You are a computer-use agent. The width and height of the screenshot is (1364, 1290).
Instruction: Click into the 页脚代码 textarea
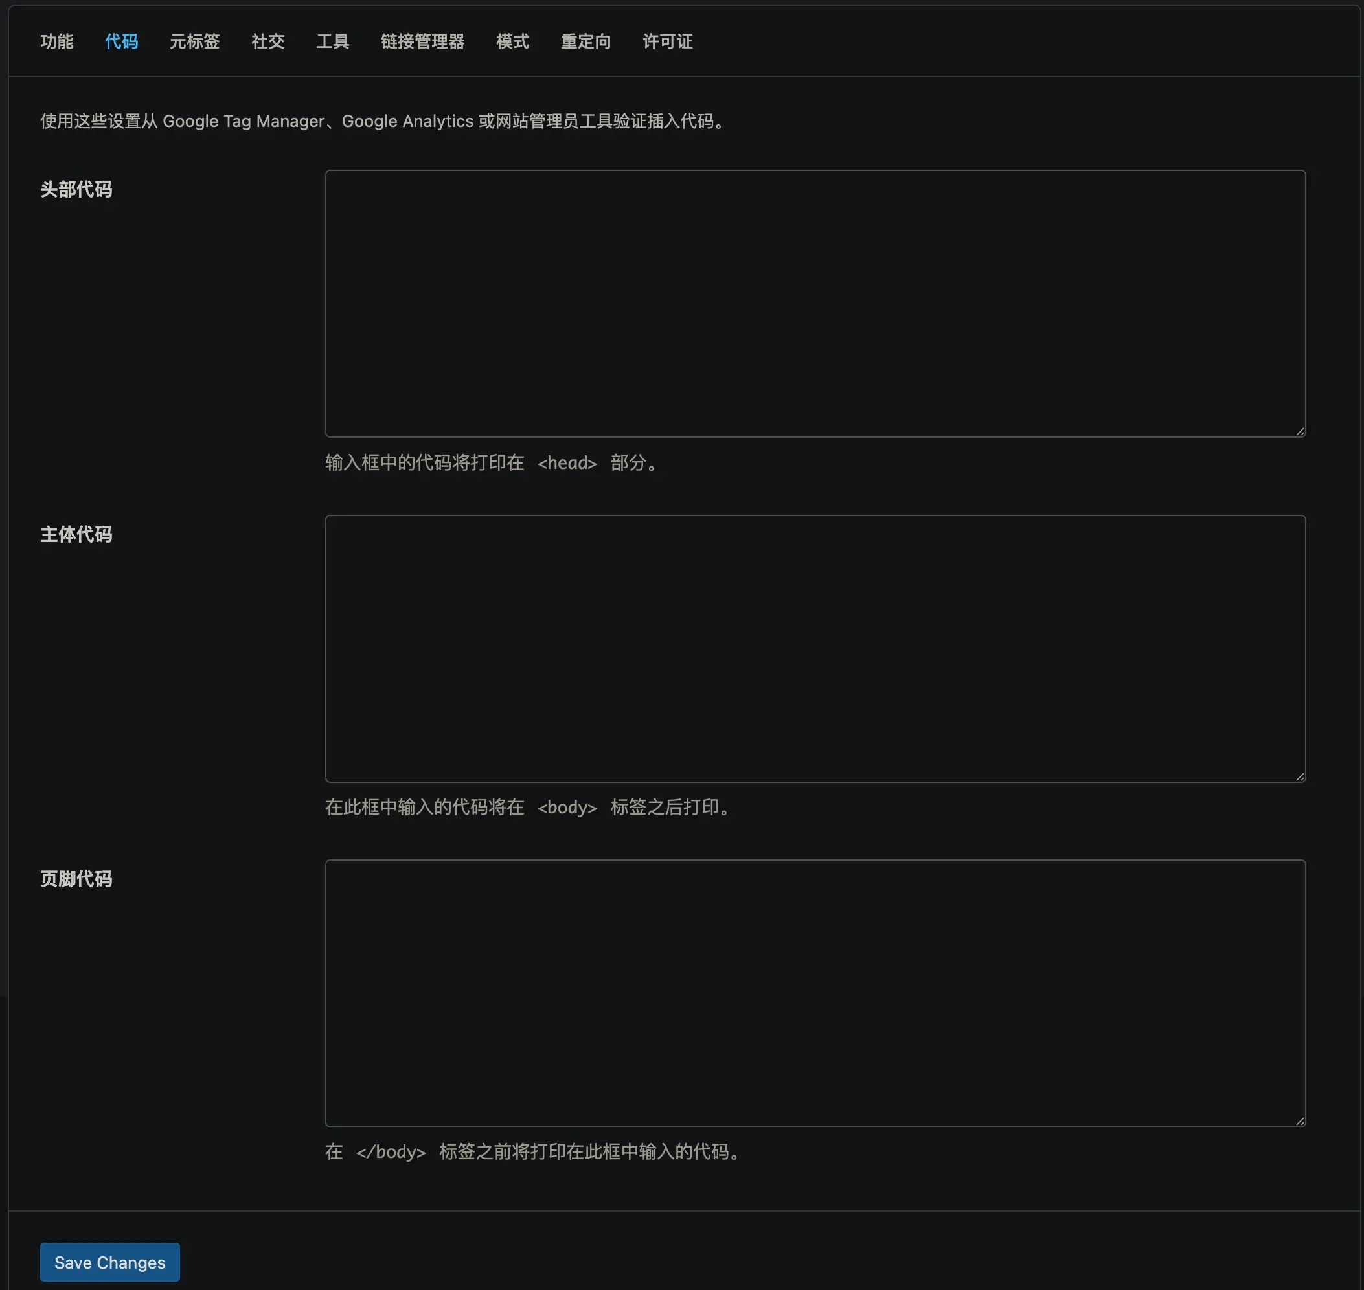815,993
